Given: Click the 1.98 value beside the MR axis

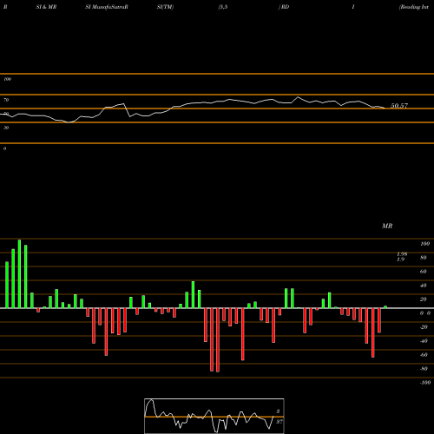Looking at the screenshot, I should coord(402,254).
